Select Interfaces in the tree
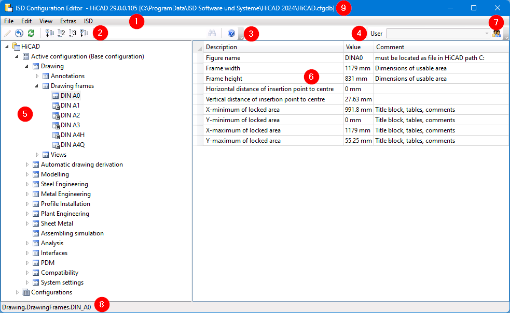Viewport: 510px width, 313px height. coord(54,253)
